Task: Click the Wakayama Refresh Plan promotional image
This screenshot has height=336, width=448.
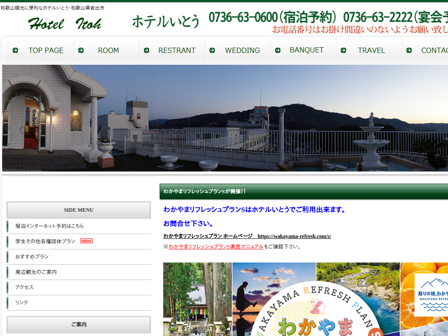Action: pos(305,299)
